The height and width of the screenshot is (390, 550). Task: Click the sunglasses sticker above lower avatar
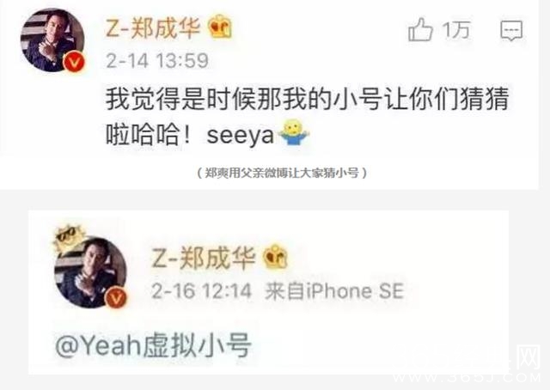point(67,236)
